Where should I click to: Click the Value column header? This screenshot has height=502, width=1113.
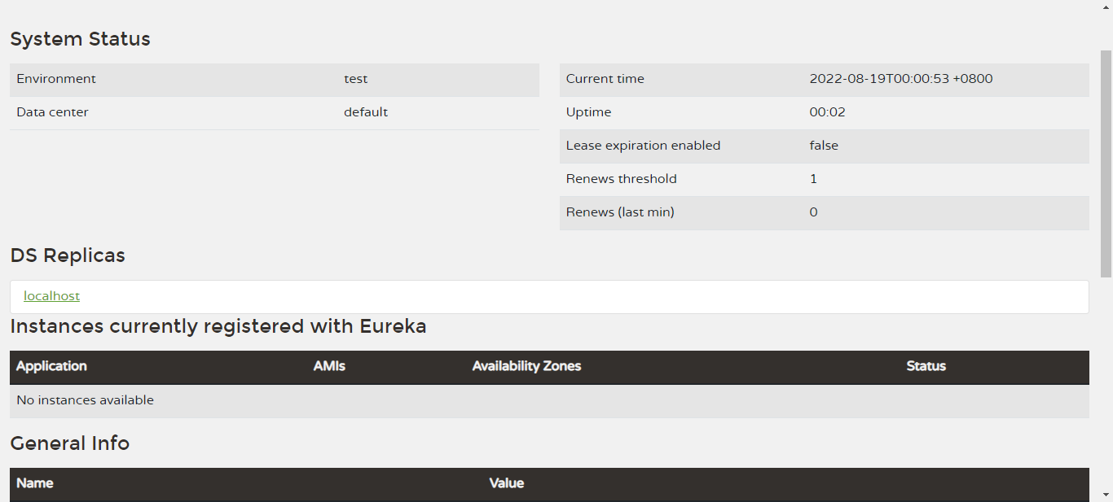point(506,483)
